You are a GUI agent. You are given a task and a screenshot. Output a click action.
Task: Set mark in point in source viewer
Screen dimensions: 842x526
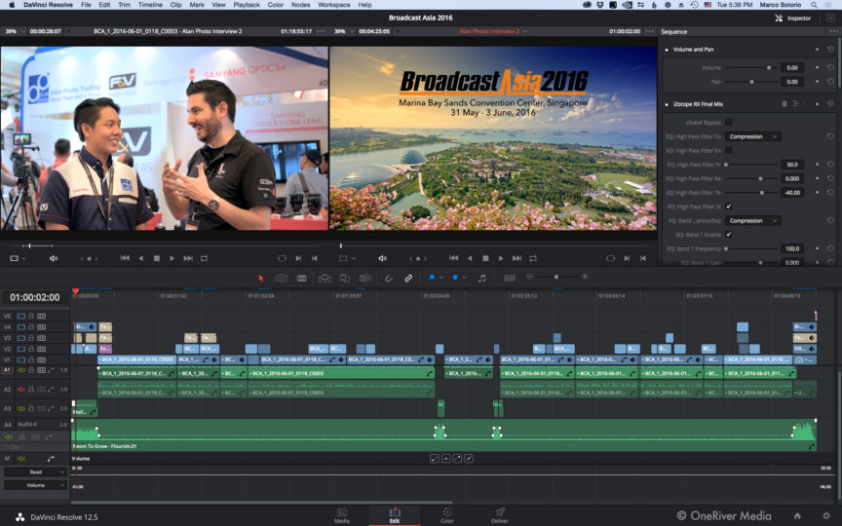click(x=298, y=258)
